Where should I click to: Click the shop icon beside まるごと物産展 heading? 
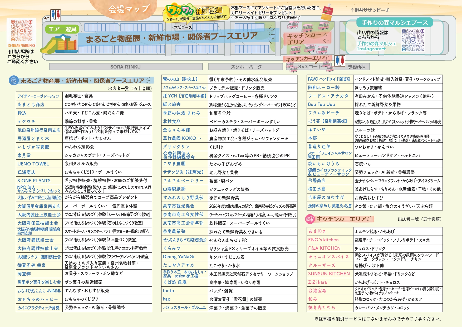(13, 80)
